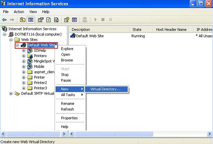The width and height of the screenshot is (213, 144).
Task: Open New submenu in context menu
Action: click(70, 89)
